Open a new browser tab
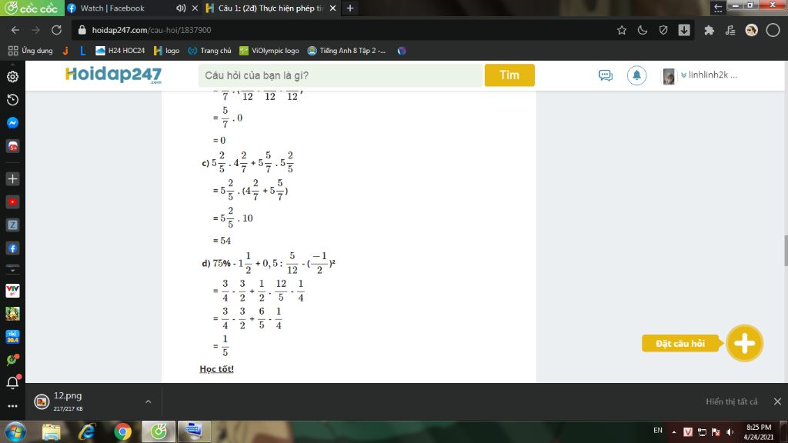This screenshot has width=788, height=443. (x=350, y=8)
